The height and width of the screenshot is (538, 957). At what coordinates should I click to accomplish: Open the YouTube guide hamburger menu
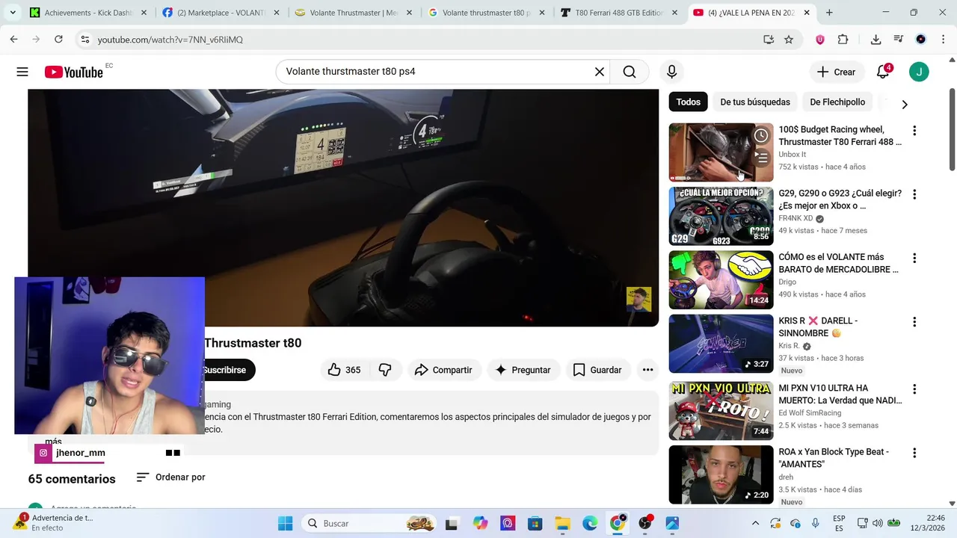[22, 72]
